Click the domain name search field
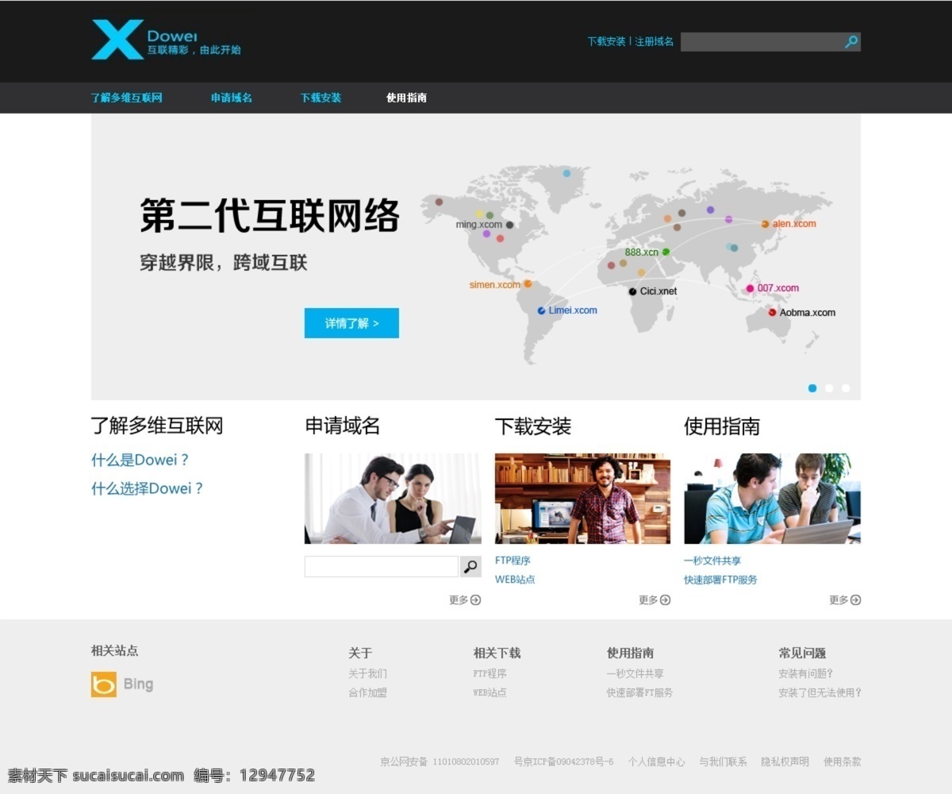Viewport: 952px width, 794px height. point(382,567)
